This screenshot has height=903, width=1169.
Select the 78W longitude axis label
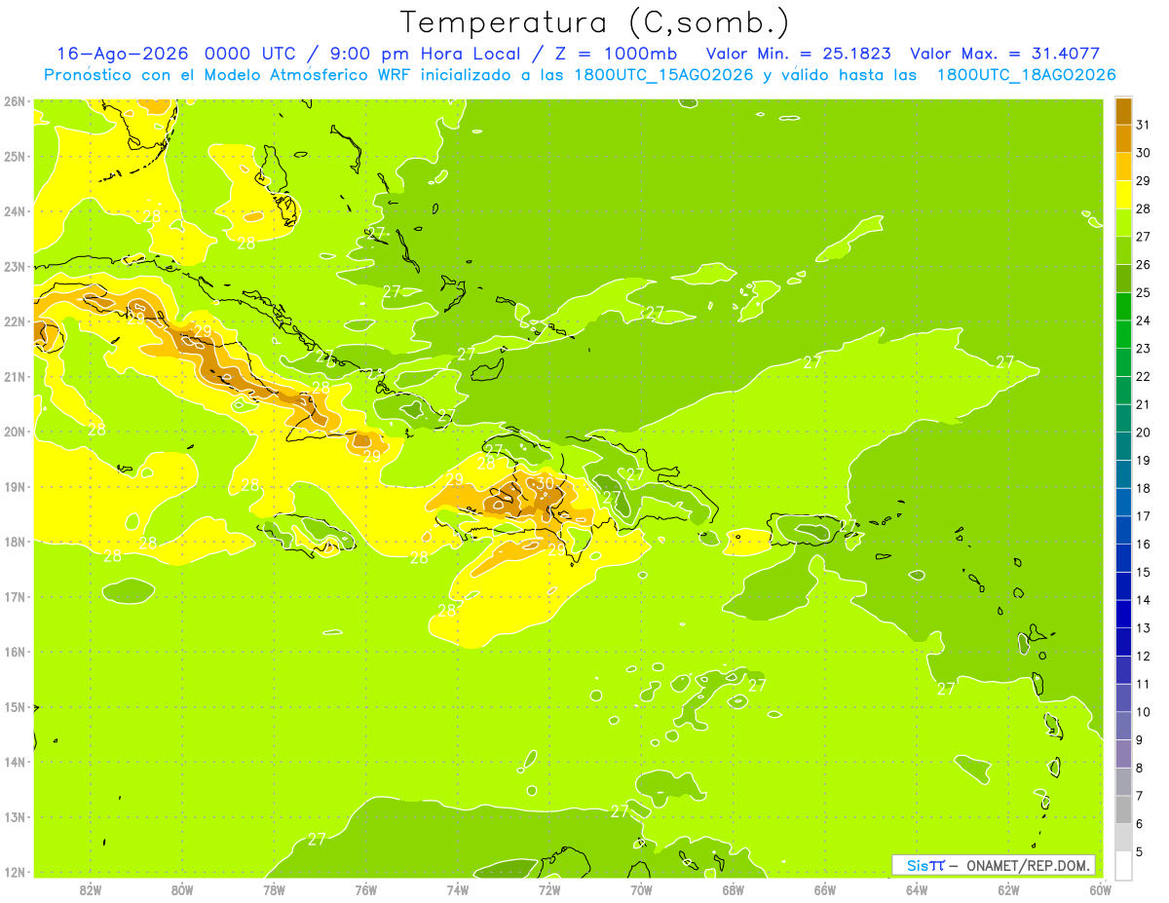point(274,889)
